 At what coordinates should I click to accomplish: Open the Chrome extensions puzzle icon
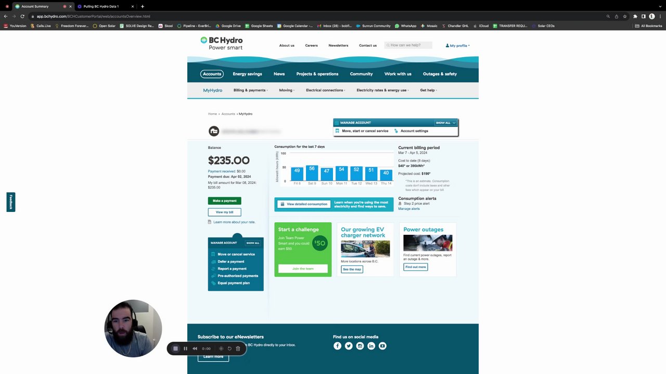(635, 16)
